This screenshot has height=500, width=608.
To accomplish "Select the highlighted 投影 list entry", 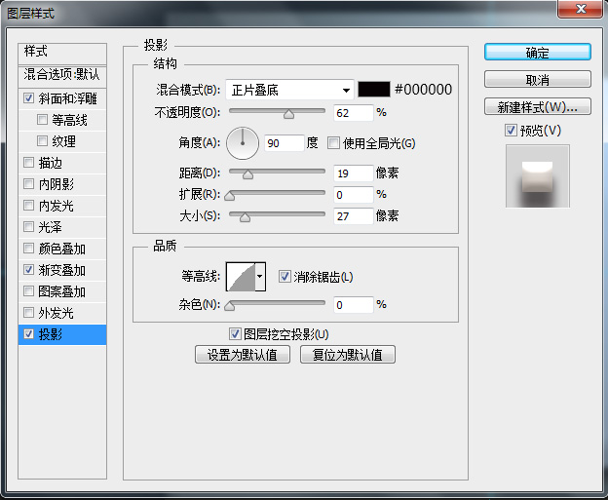I will point(62,334).
